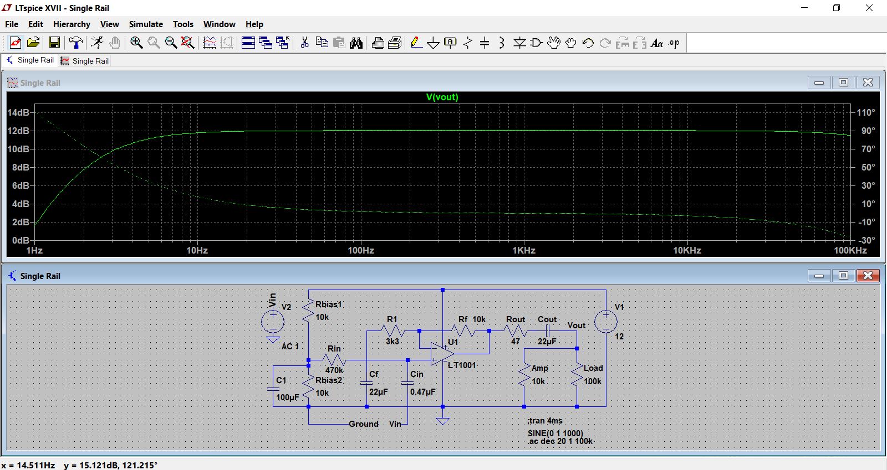Click the 90° right axis label
This screenshot has height=470, width=887.
868,131
